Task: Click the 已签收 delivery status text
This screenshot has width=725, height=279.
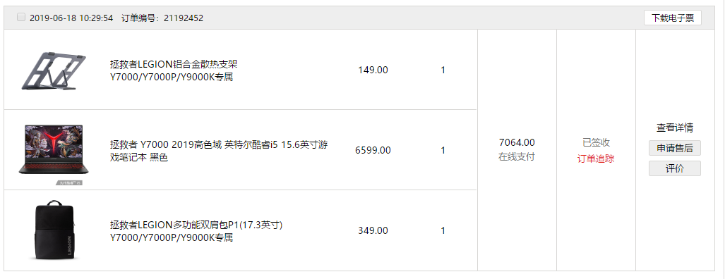Action: [x=596, y=142]
